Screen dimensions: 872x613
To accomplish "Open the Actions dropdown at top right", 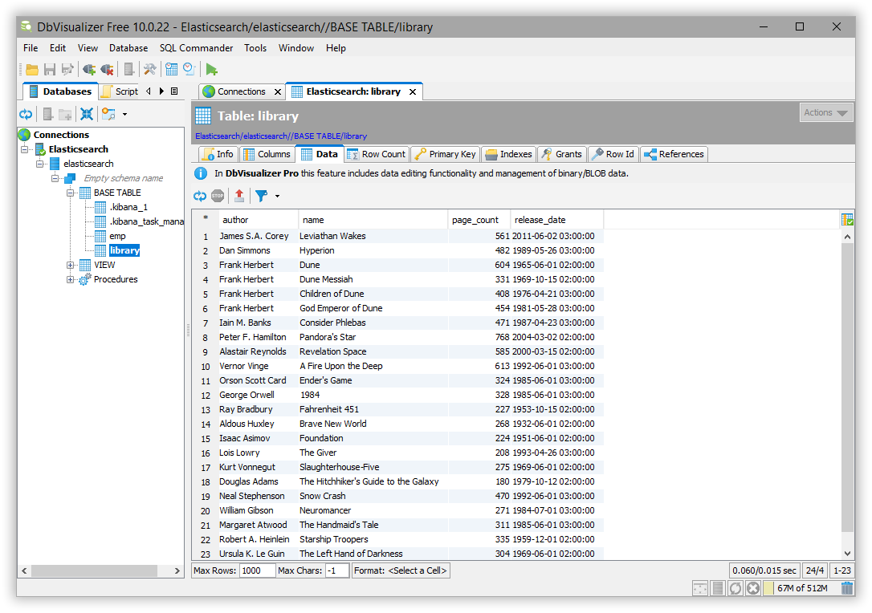I will 826,112.
